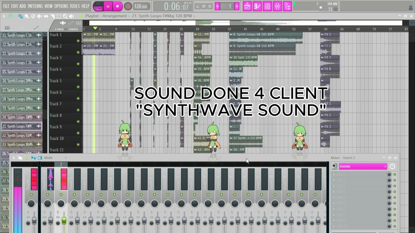The image size is (415, 233).
Task: Click the mixer POST routing icon
Action: [335, 167]
